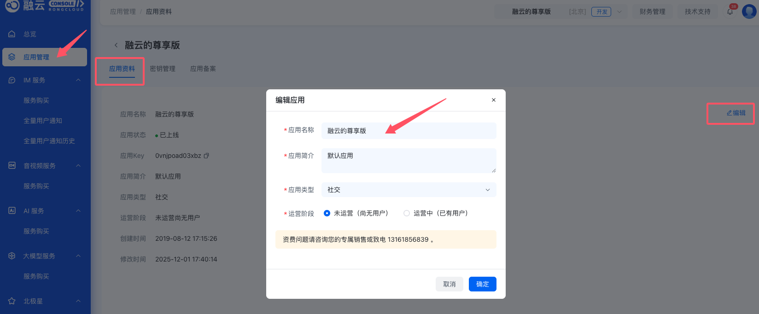Collapse the 大模型服务 sidebar section
This screenshot has width=759, height=314.
point(78,256)
